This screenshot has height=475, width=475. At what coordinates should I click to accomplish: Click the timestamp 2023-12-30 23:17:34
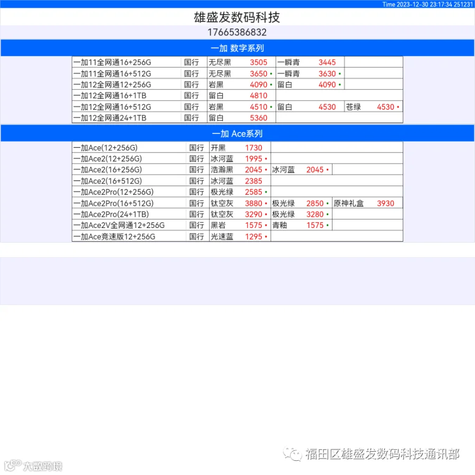[x=424, y=4]
